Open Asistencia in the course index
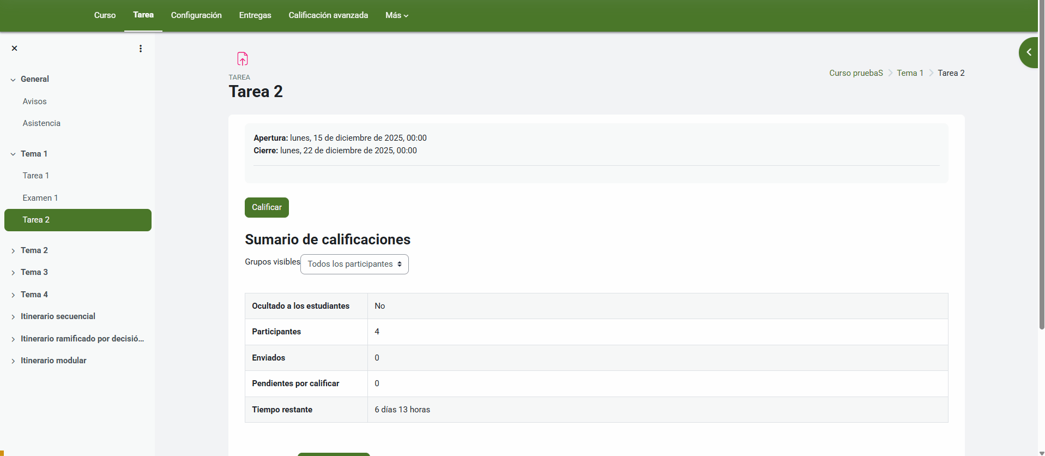Image resolution: width=1045 pixels, height=456 pixels. point(41,123)
